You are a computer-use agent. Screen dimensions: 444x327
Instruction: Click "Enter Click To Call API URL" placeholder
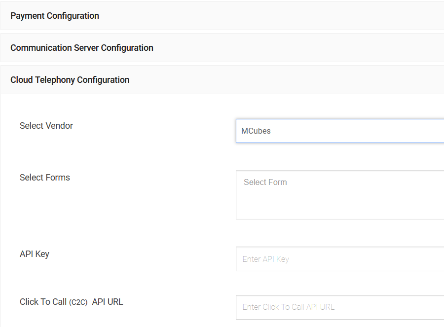pyautogui.click(x=288, y=307)
